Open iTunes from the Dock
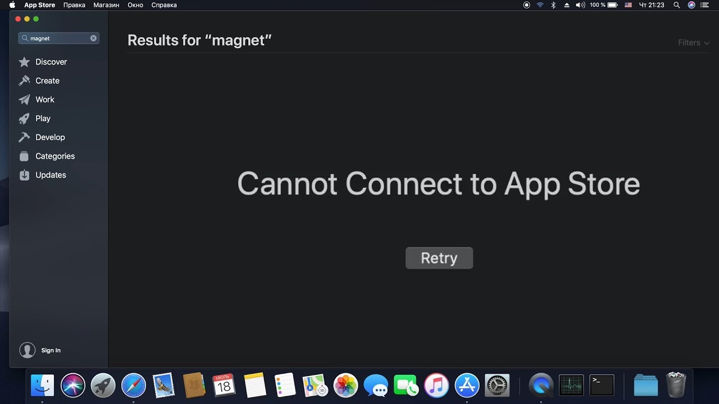Viewport: 719px width, 404px height. [436, 385]
